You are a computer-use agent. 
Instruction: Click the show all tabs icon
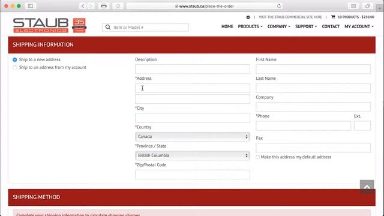pyautogui.click(x=367, y=6)
